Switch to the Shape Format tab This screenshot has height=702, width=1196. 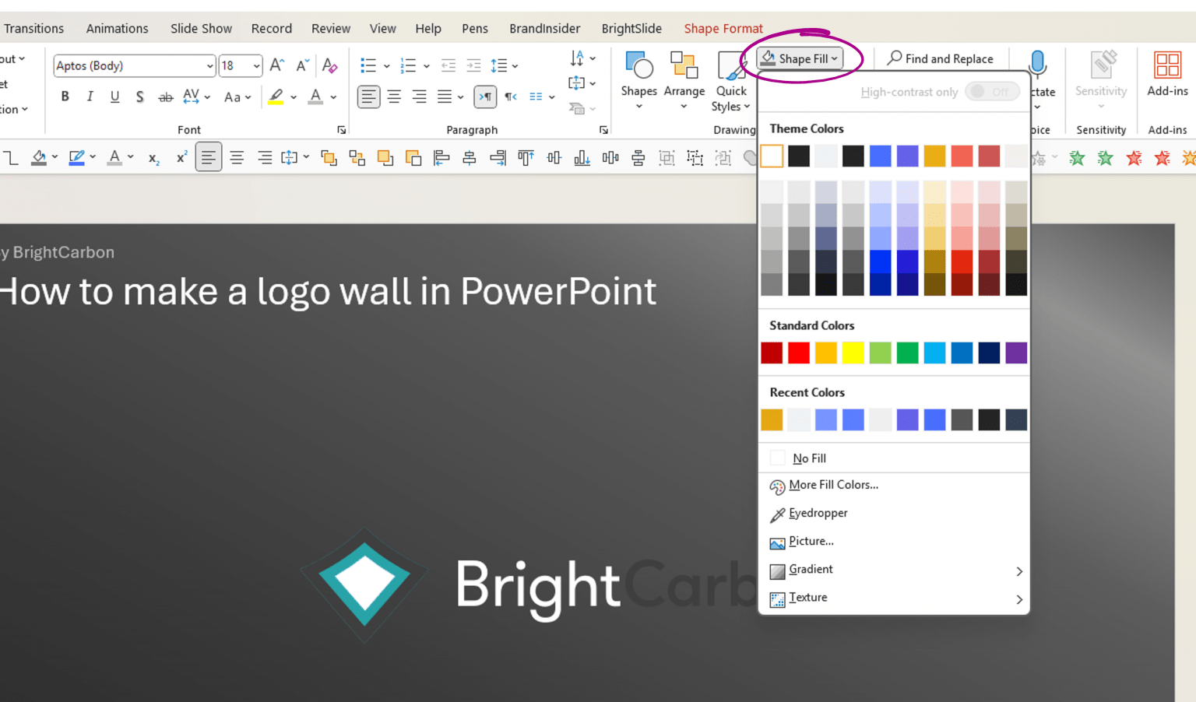click(x=723, y=28)
